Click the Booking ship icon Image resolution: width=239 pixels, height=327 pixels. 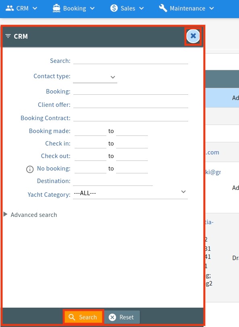coord(56,8)
